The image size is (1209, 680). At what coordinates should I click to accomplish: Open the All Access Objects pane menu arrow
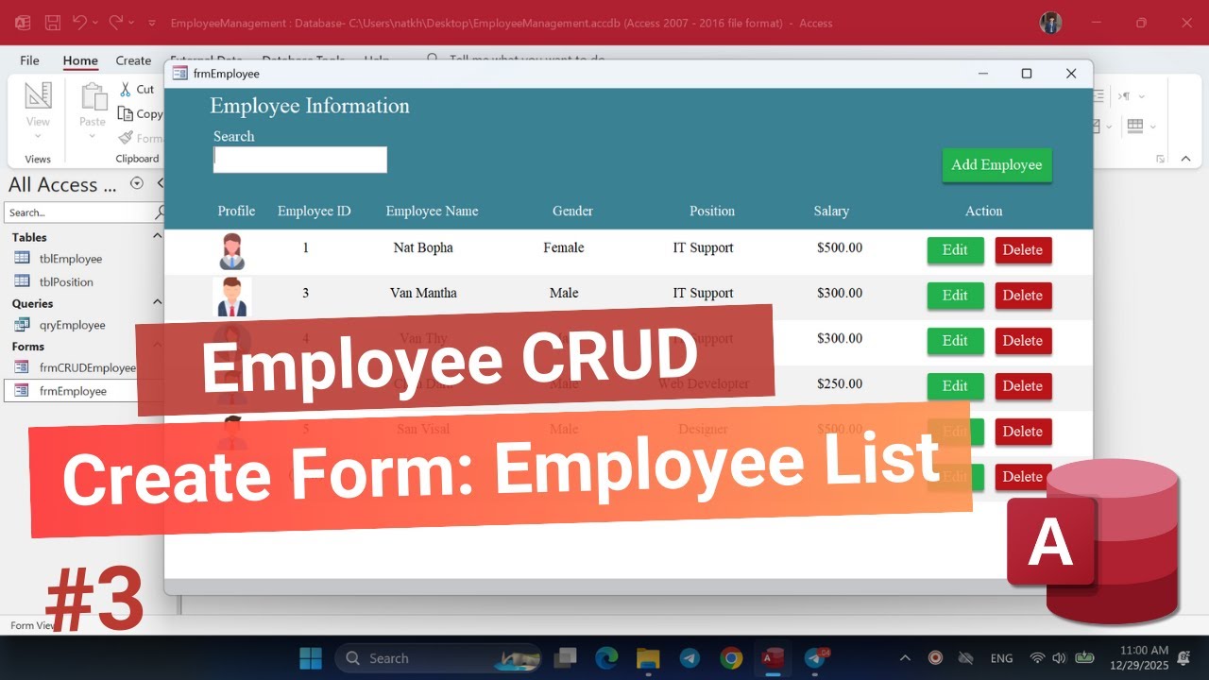click(x=137, y=183)
